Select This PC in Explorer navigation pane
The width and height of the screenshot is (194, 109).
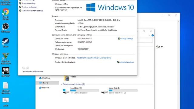pos(47,83)
